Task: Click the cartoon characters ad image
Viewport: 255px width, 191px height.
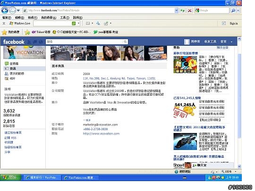Action: coord(185,65)
